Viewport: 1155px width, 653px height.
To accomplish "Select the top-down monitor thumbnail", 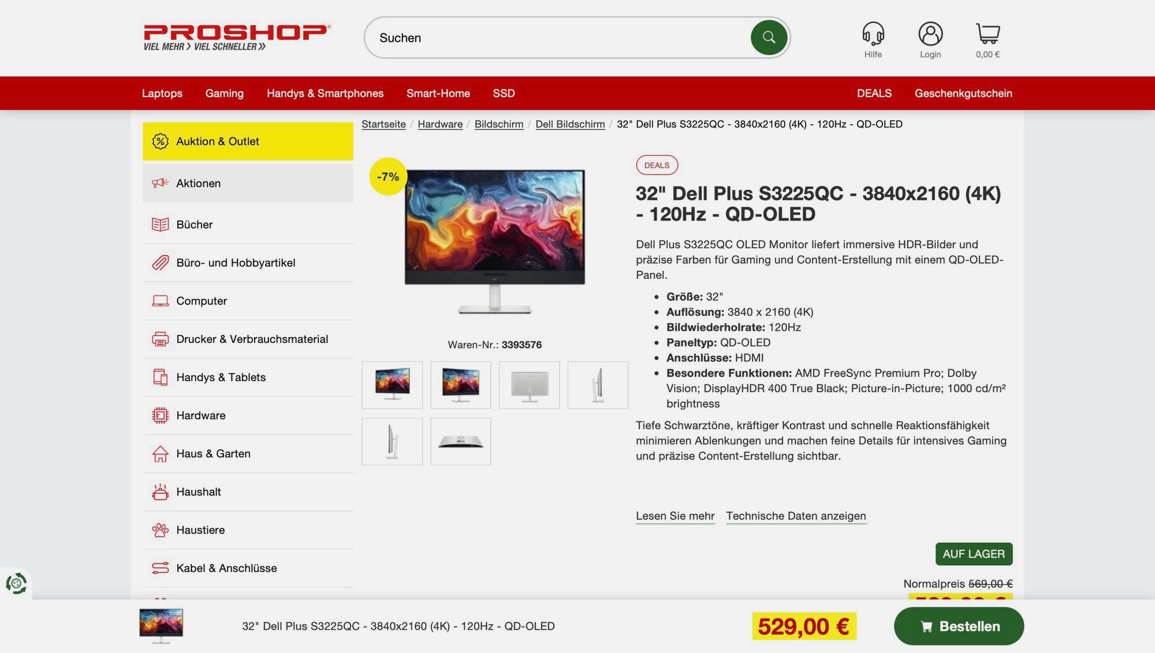I will click(460, 442).
